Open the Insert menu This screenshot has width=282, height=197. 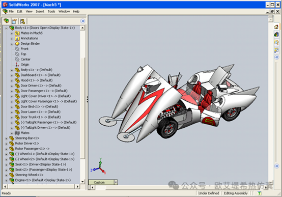coord(40,11)
